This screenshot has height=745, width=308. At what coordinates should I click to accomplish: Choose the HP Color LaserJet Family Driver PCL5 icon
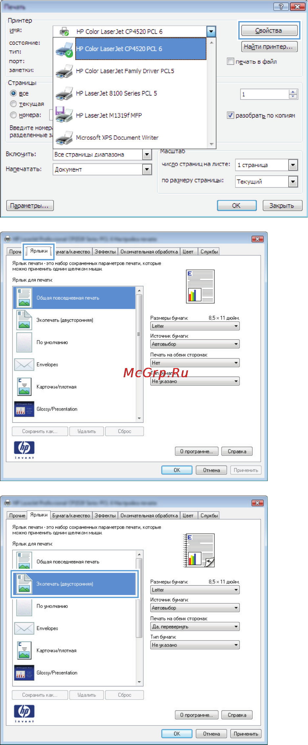[64, 71]
